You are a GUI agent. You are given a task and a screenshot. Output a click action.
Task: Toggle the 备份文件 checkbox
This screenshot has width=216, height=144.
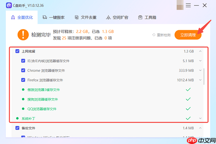pos(17,128)
